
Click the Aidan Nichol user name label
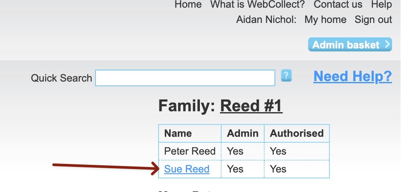pos(266,20)
